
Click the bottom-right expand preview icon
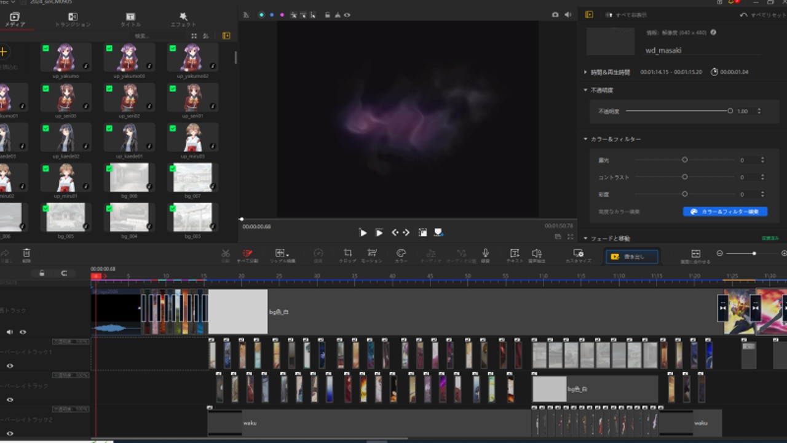[570, 237]
